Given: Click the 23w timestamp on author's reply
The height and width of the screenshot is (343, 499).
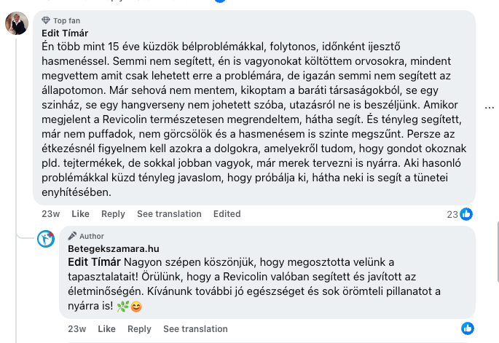Looking at the screenshot, I should pos(76,329).
